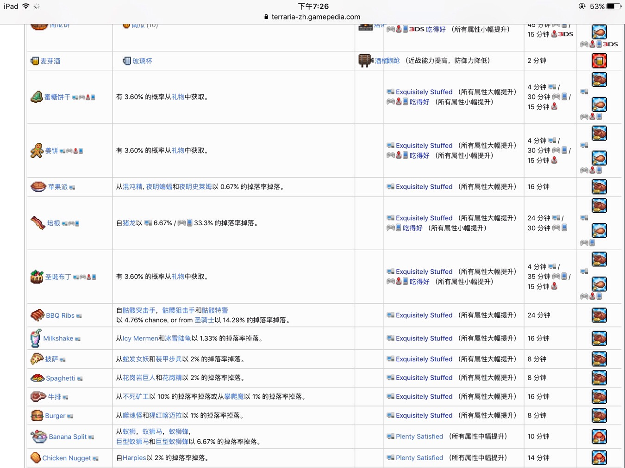625x468 pixels.
Task: Click the ale mug item icon
Action: pos(35,61)
